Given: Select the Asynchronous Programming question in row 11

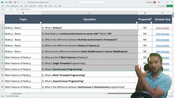Looking at the screenshot, I should pyautogui.click(x=89, y=80).
